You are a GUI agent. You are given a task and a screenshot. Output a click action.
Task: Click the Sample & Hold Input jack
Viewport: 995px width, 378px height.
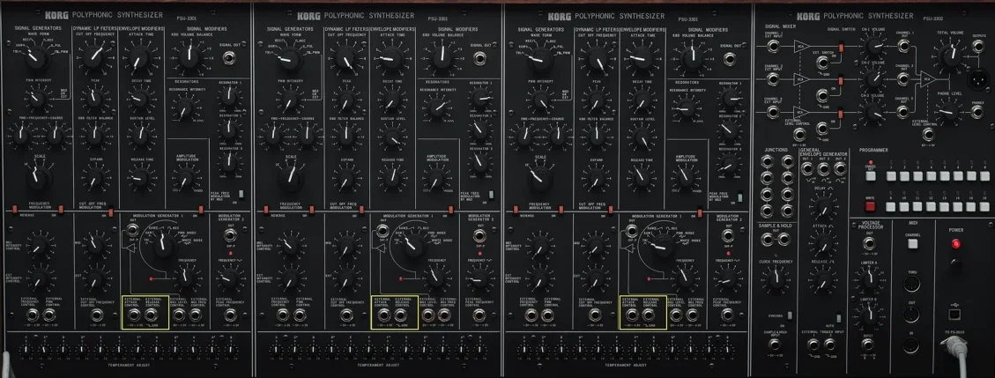pos(775,345)
